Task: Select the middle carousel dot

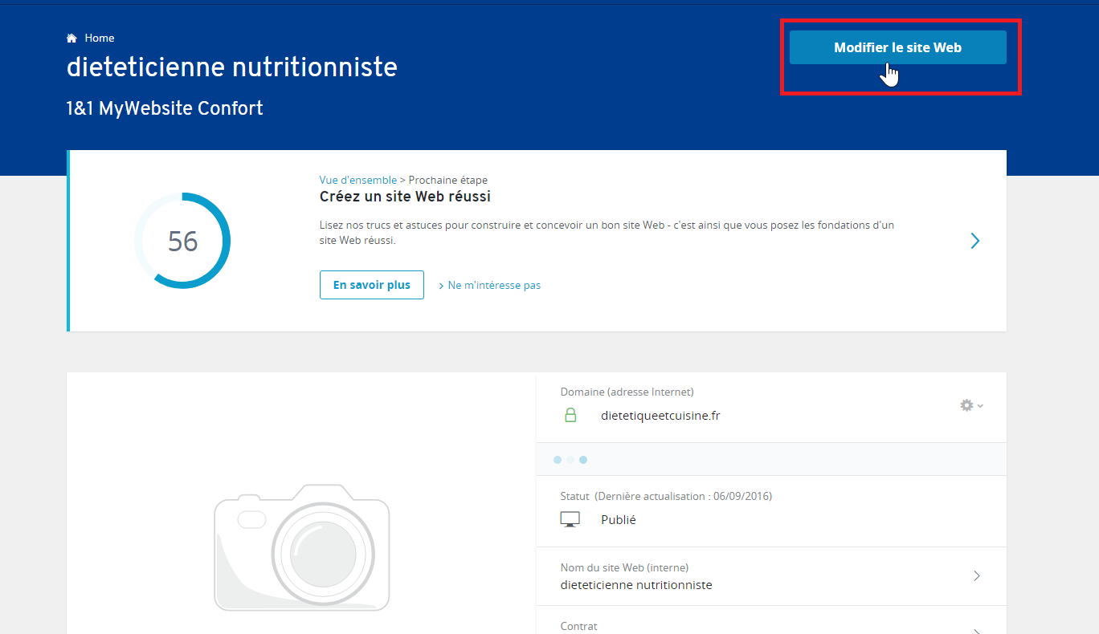Action: 570,460
